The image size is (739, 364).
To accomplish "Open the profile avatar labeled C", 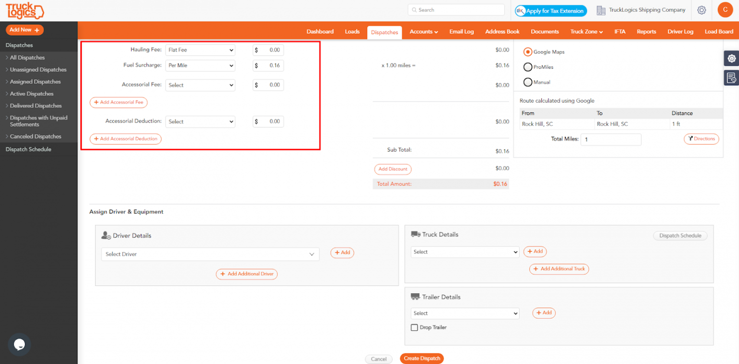I will pos(725,10).
